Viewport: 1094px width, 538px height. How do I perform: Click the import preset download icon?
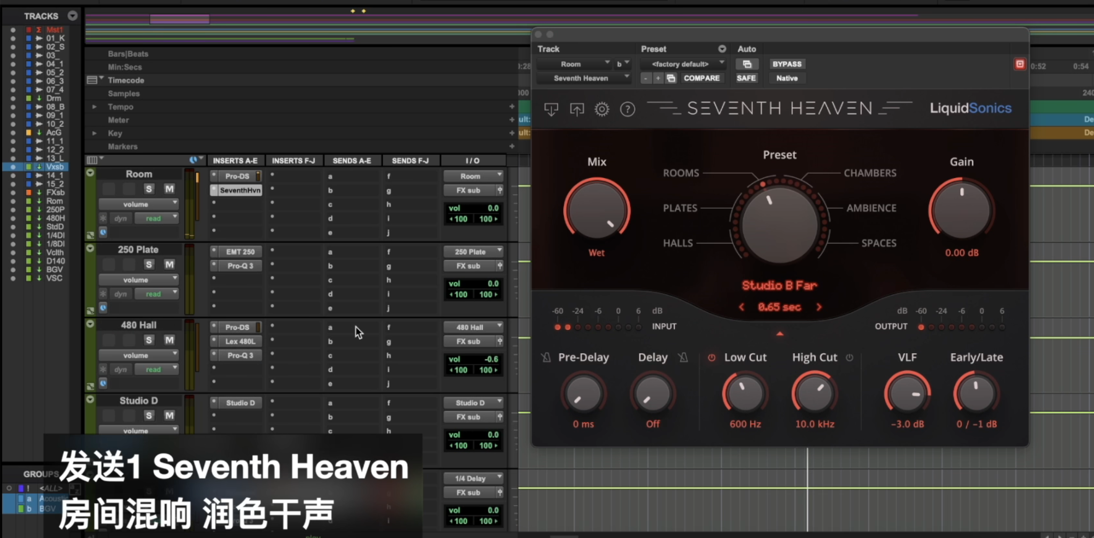tap(551, 109)
